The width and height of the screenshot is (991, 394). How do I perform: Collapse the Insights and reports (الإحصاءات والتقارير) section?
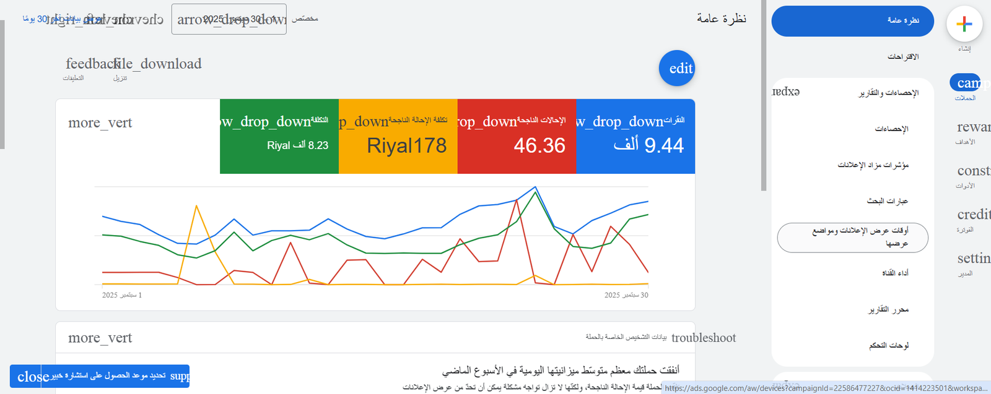pos(785,92)
